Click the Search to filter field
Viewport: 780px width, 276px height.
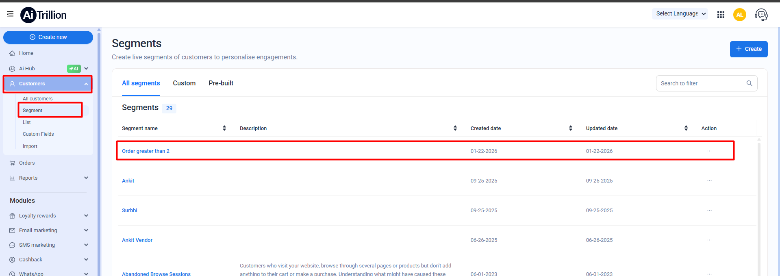coord(701,83)
